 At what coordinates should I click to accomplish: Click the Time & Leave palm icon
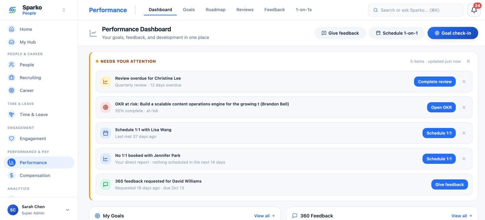(12, 114)
